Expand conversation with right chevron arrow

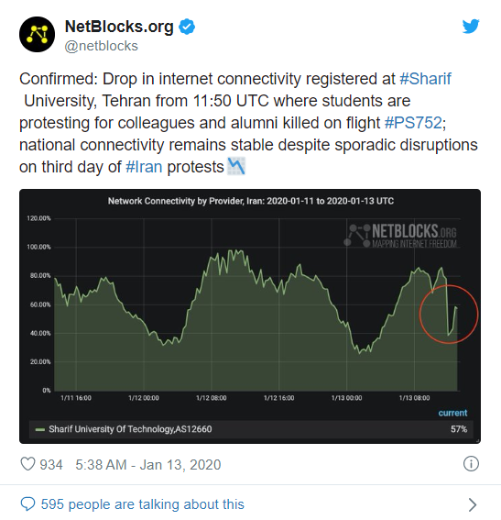pyautogui.click(x=473, y=504)
